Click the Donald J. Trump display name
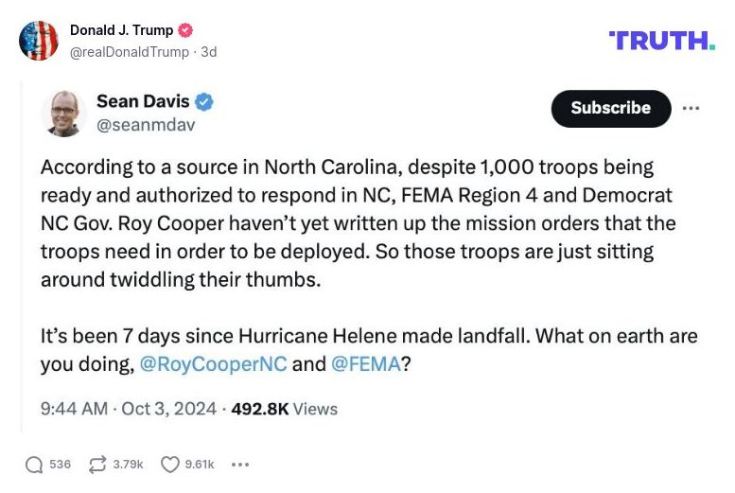735x493 pixels. [121, 30]
